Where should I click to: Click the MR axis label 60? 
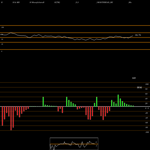[x=146, y=94]
